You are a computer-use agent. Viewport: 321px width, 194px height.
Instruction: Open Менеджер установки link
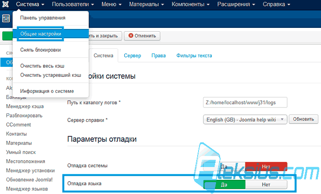tap(30, 171)
